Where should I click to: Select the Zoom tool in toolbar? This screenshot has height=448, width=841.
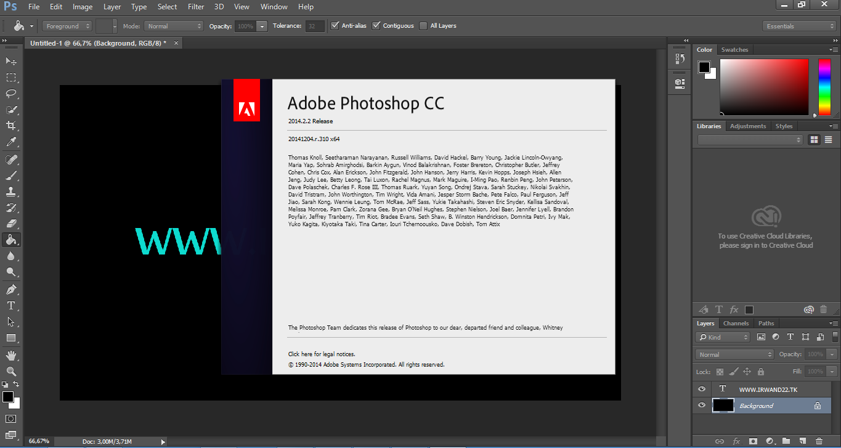coord(11,372)
